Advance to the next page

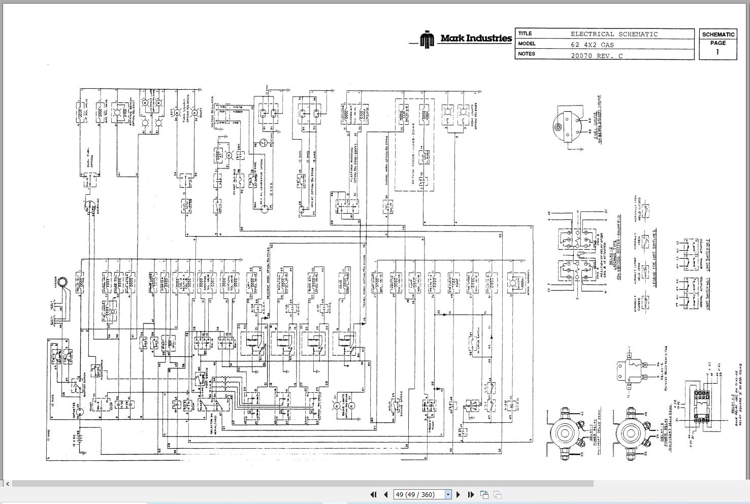(x=458, y=494)
